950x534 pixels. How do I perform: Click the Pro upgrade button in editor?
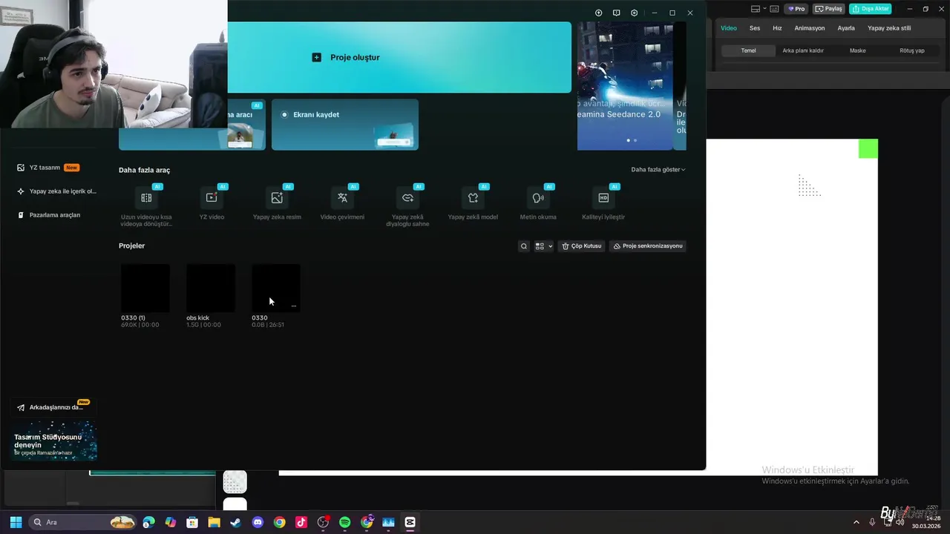796,9
